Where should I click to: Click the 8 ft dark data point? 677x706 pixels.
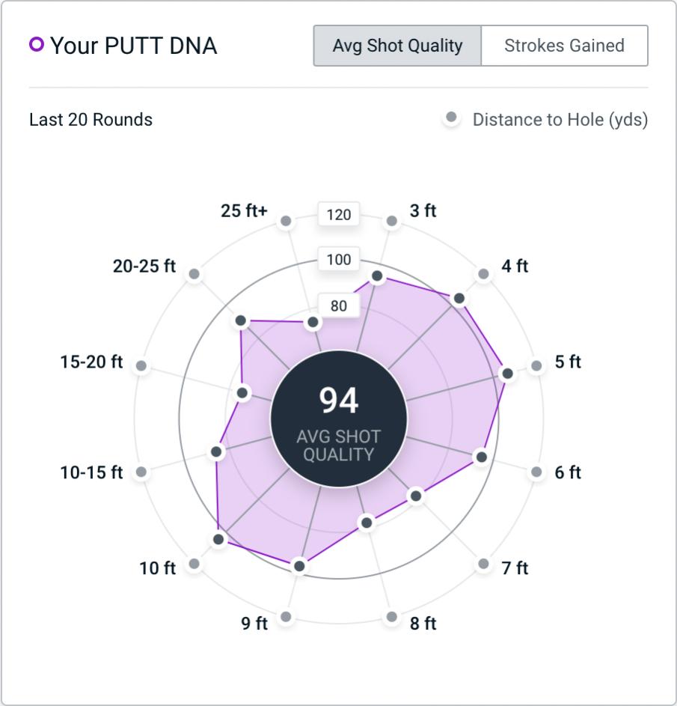click(x=367, y=523)
